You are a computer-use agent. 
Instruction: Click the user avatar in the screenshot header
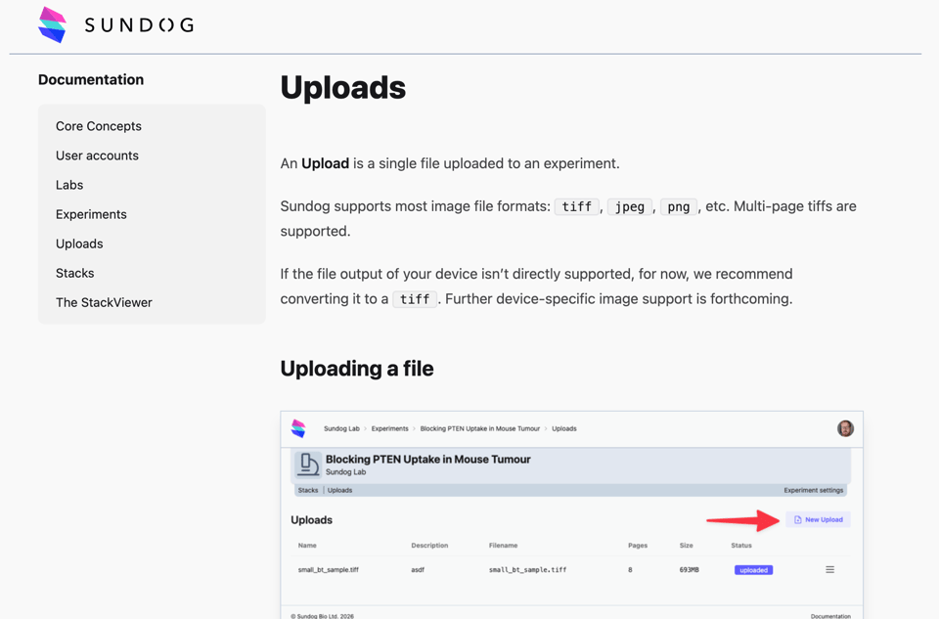click(845, 428)
